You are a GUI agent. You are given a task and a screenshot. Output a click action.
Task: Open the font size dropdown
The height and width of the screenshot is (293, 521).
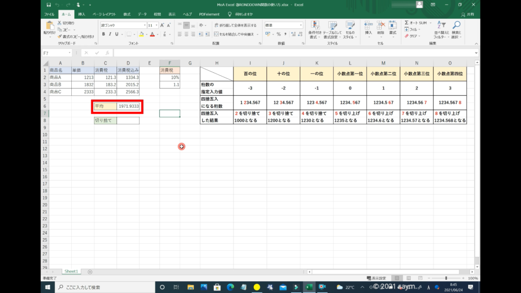pos(156,25)
